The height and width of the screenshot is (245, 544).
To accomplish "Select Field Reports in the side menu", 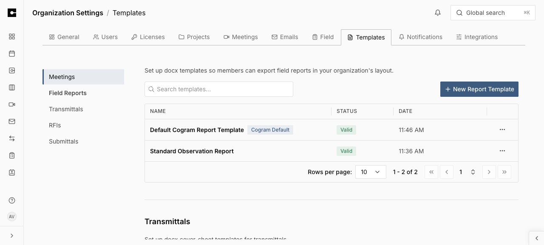I will (x=83, y=93).
